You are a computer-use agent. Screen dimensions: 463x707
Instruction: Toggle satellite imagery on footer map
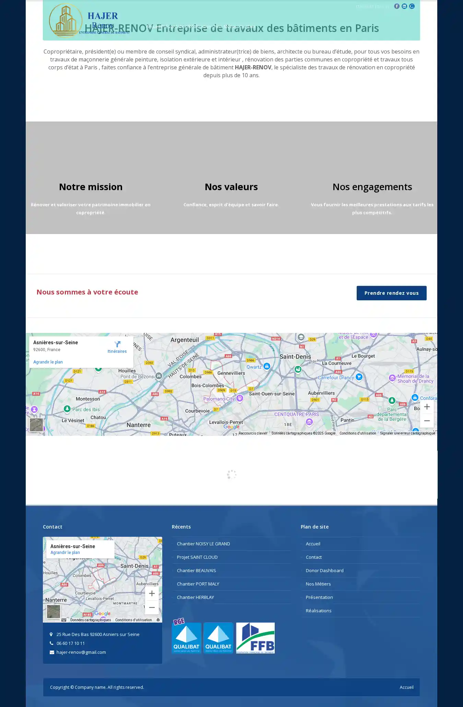tap(54, 612)
